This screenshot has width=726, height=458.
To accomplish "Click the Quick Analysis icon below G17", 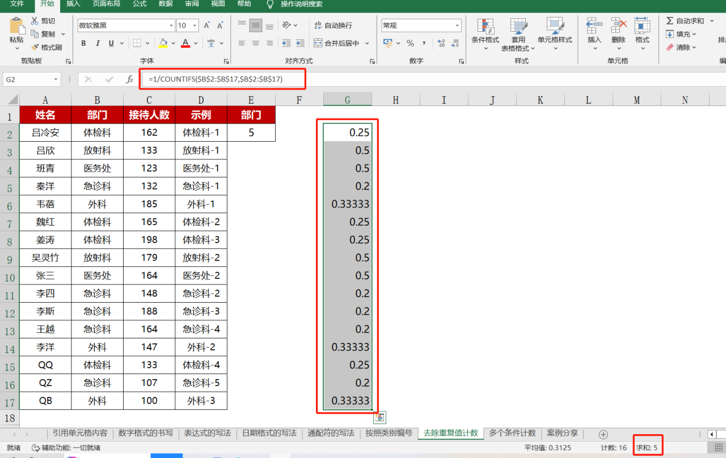I will pyautogui.click(x=379, y=418).
